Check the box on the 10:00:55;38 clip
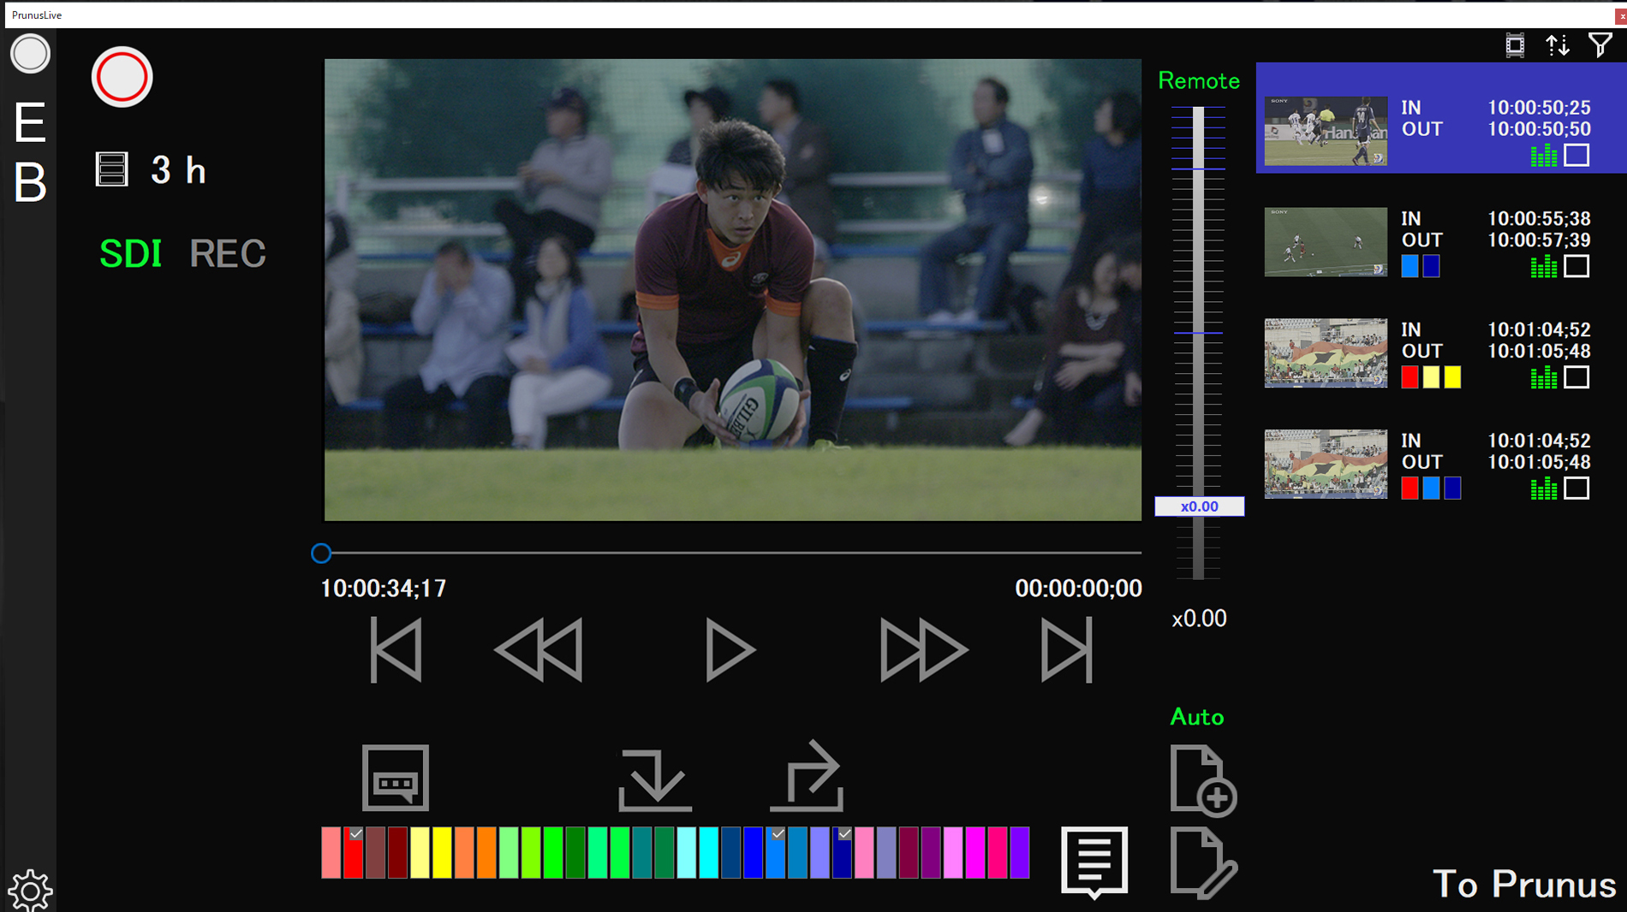The width and height of the screenshot is (1627, 912). point(1576,267)
